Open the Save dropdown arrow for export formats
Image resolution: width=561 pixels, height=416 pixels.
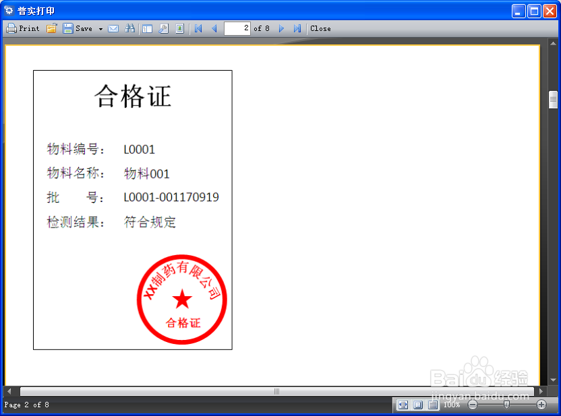pyautogui.click(x=99, y=28)
